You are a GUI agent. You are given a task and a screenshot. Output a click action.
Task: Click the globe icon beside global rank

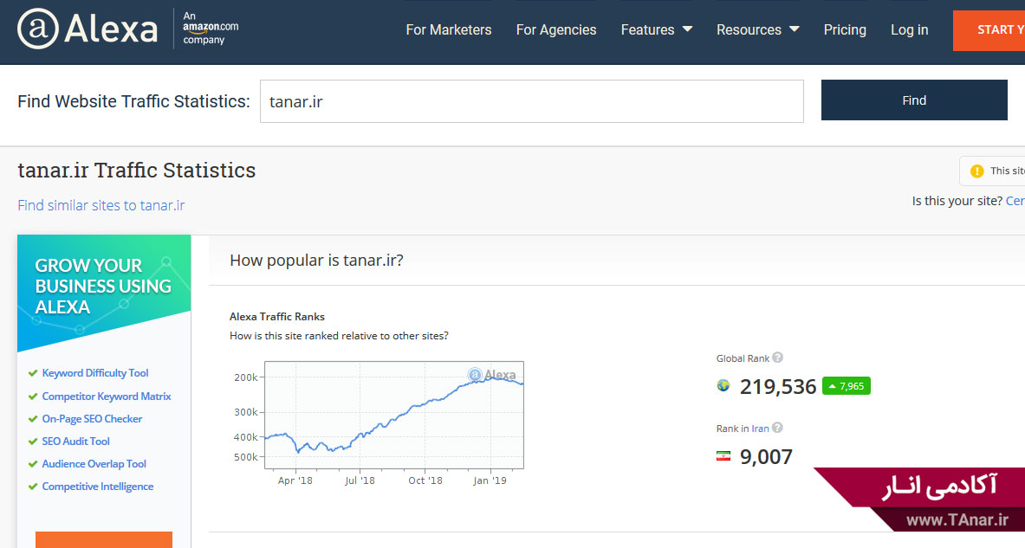tap(723, 386)
